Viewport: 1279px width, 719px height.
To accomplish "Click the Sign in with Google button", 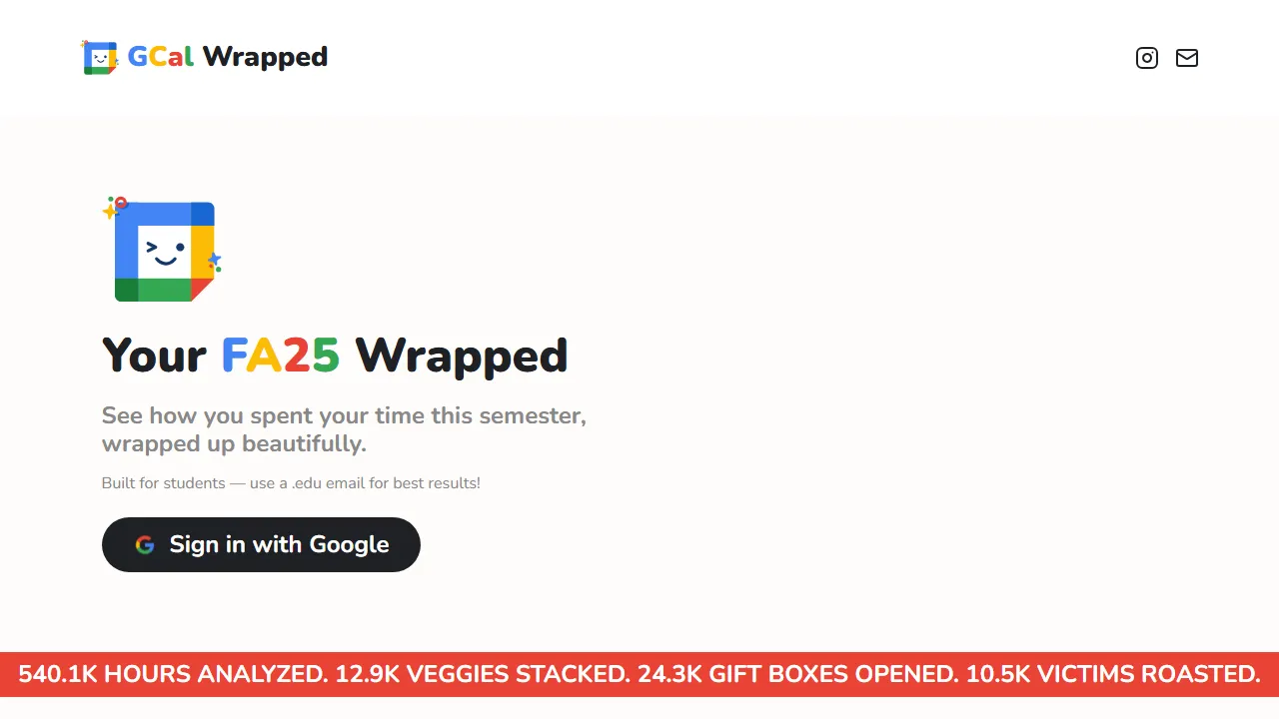I will pos(261,544).
